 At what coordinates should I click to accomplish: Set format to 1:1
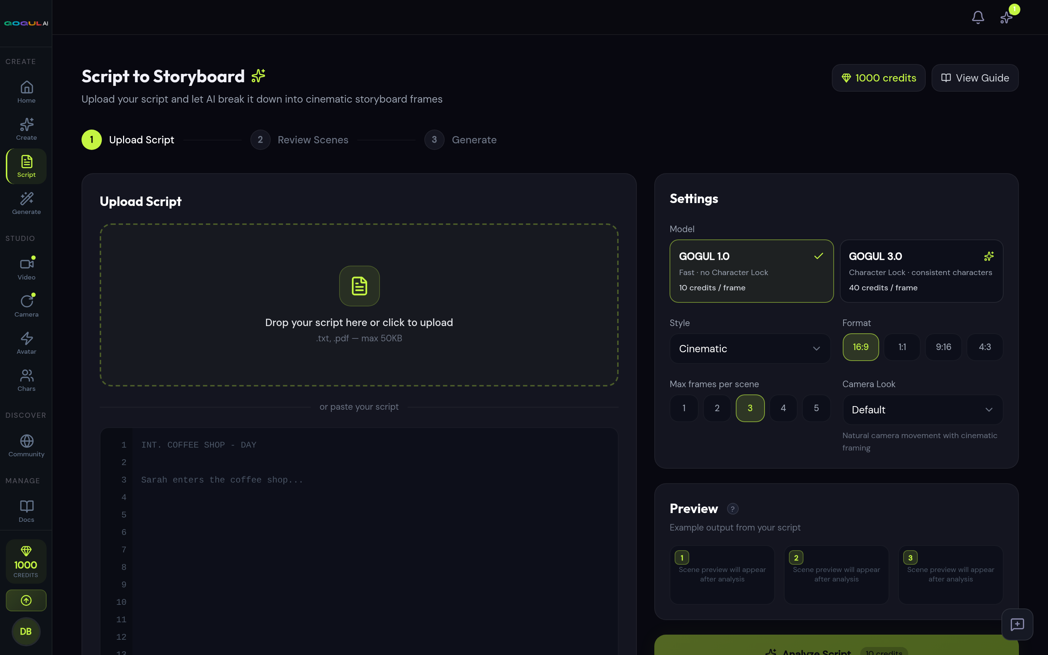902,347
